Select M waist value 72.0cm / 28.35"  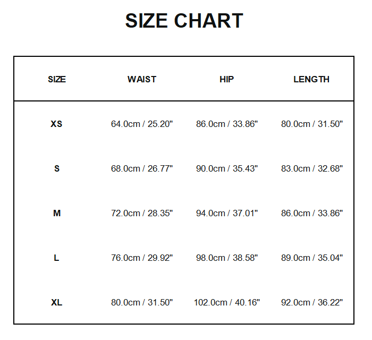(142, 213)
